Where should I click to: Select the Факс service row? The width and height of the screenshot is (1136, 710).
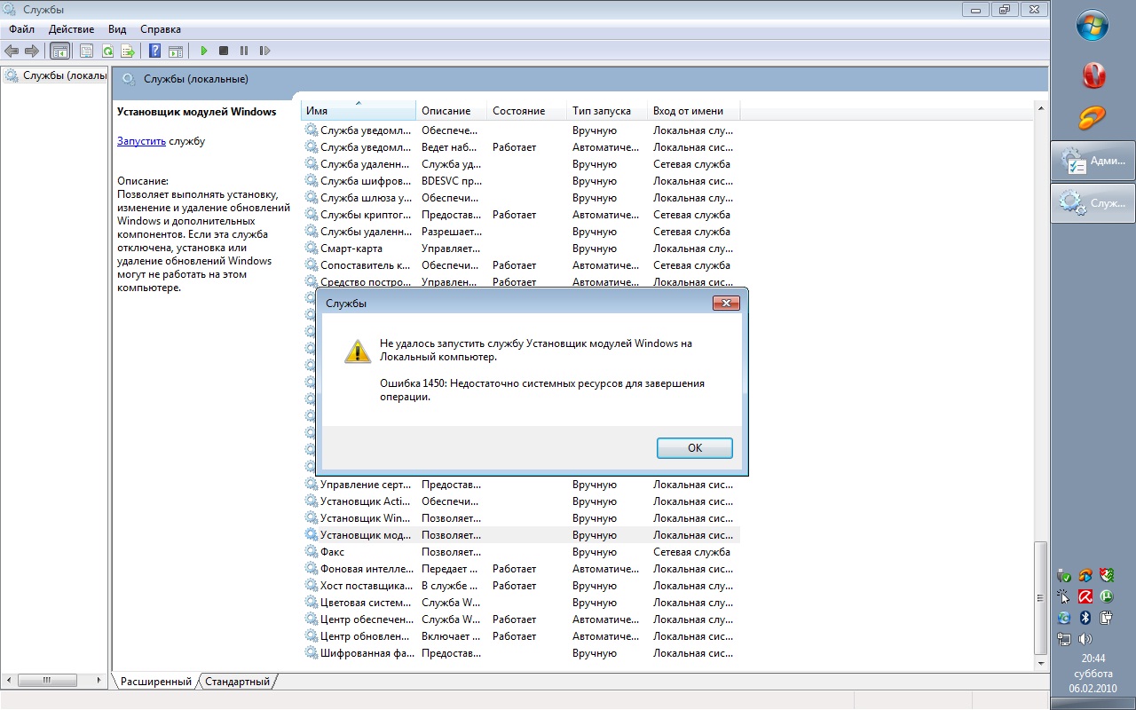pos(521,552)
